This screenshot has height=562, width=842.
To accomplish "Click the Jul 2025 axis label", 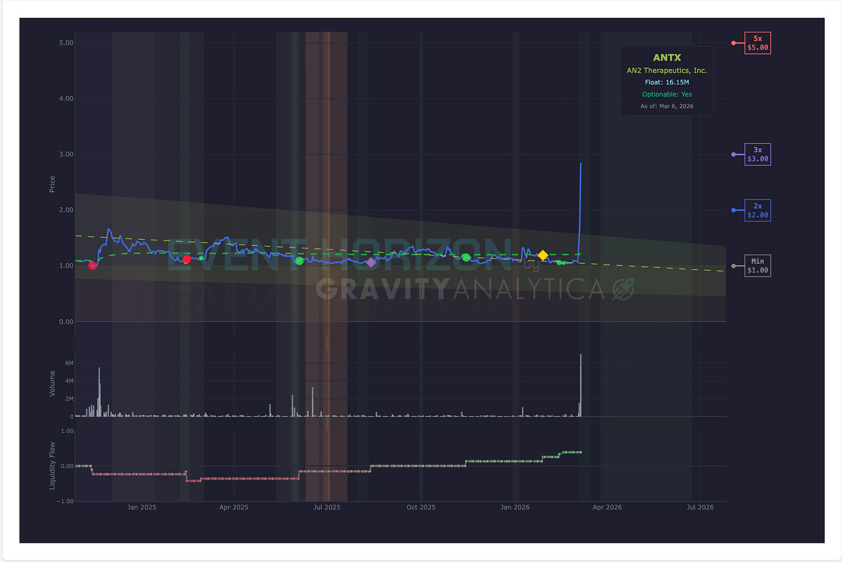I will pyautogui.click(x=327, y=508).
